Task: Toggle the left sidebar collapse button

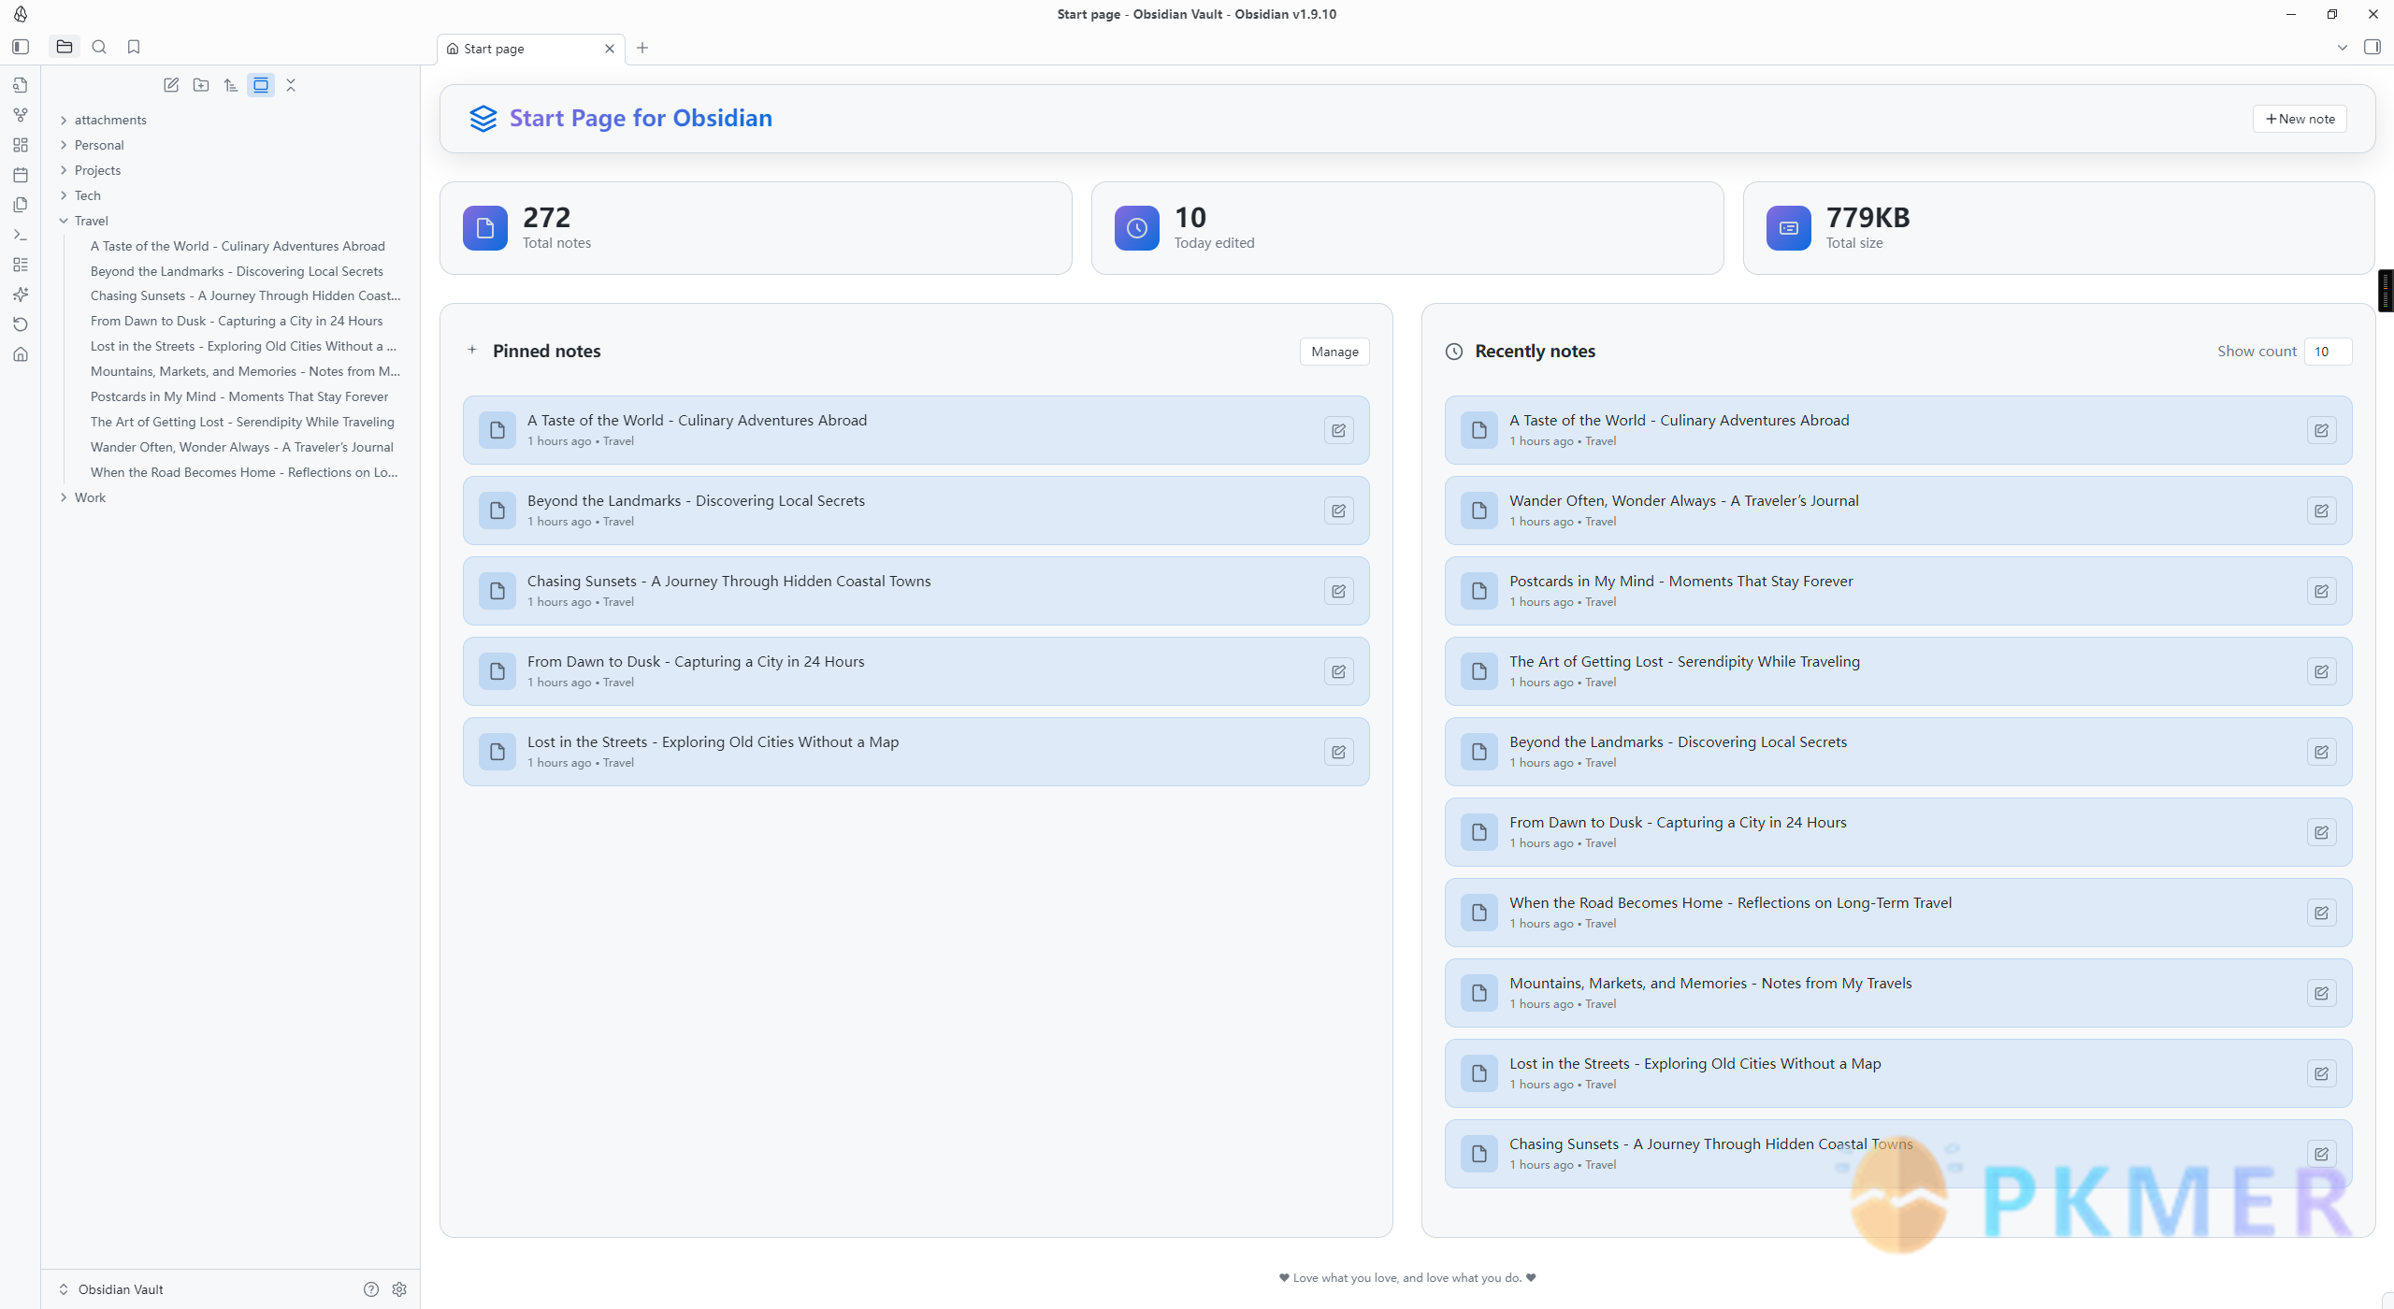Action: [21, 47]
